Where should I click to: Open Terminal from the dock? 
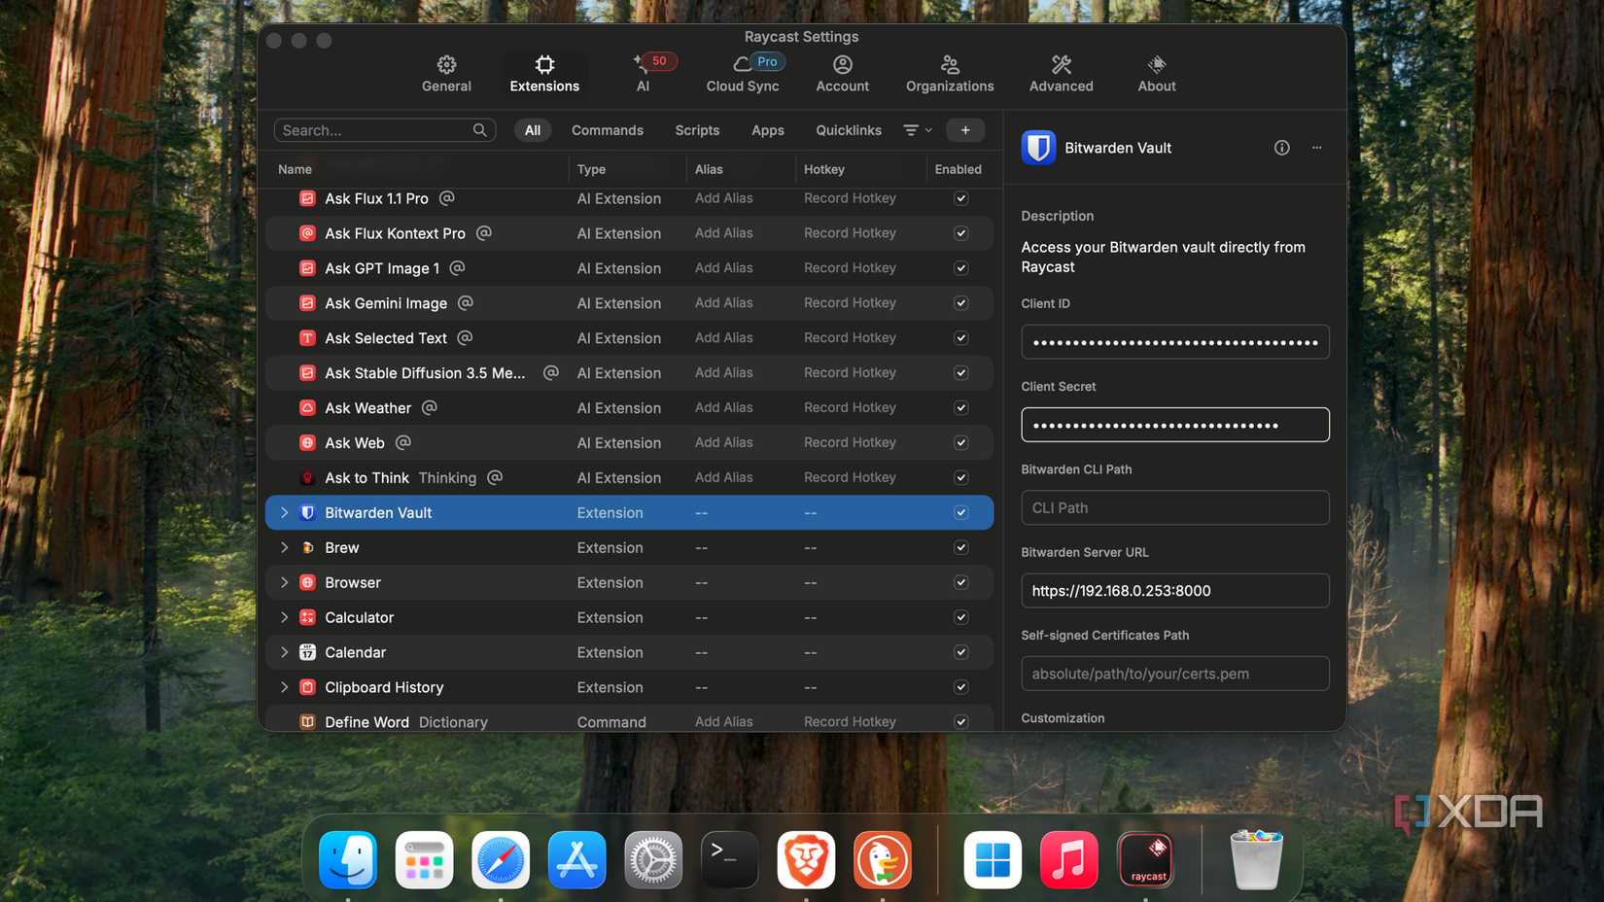point(729,860)
